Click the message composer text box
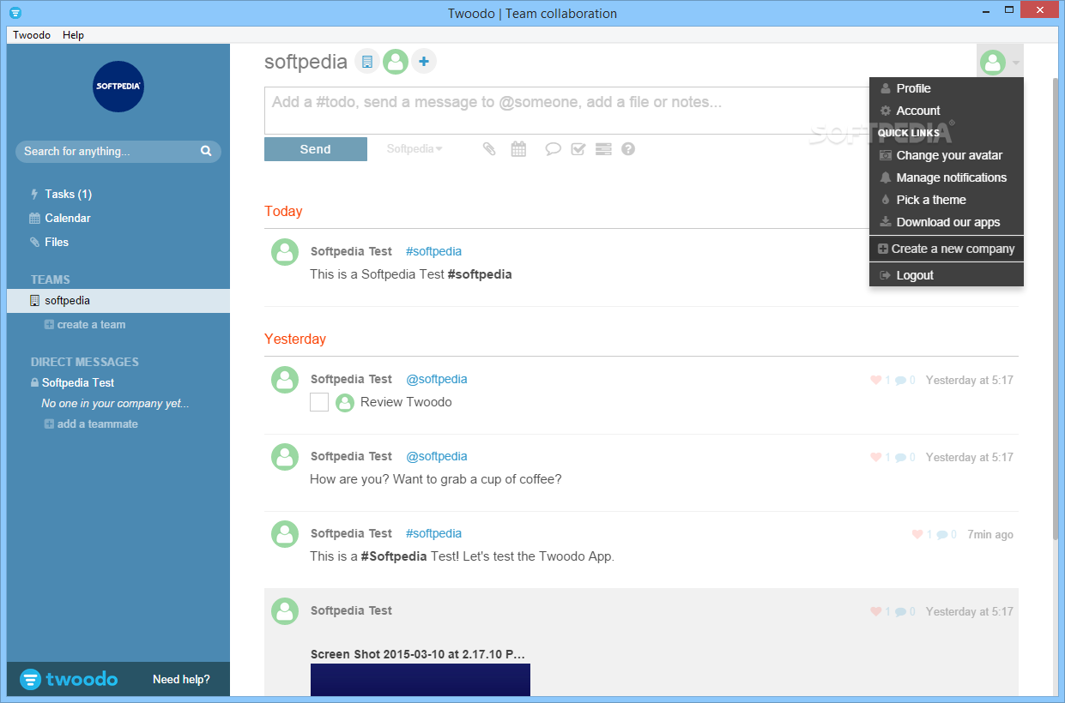1065x703 pixels. coord(566,111)
